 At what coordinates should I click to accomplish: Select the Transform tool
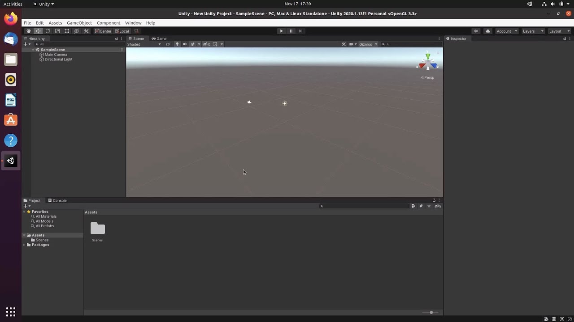click(x=77, y=31)
